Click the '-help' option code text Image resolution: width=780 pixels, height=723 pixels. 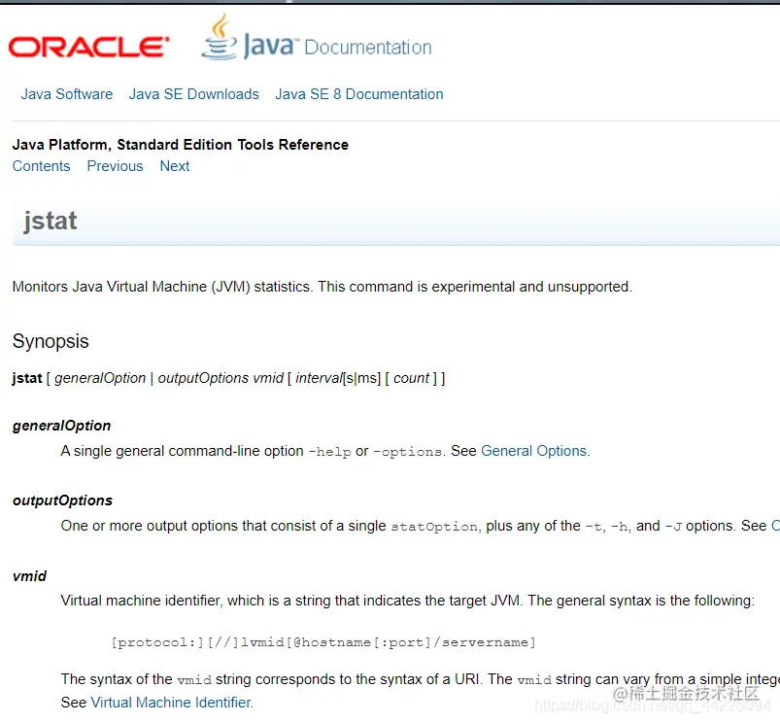tap(330, 452)
